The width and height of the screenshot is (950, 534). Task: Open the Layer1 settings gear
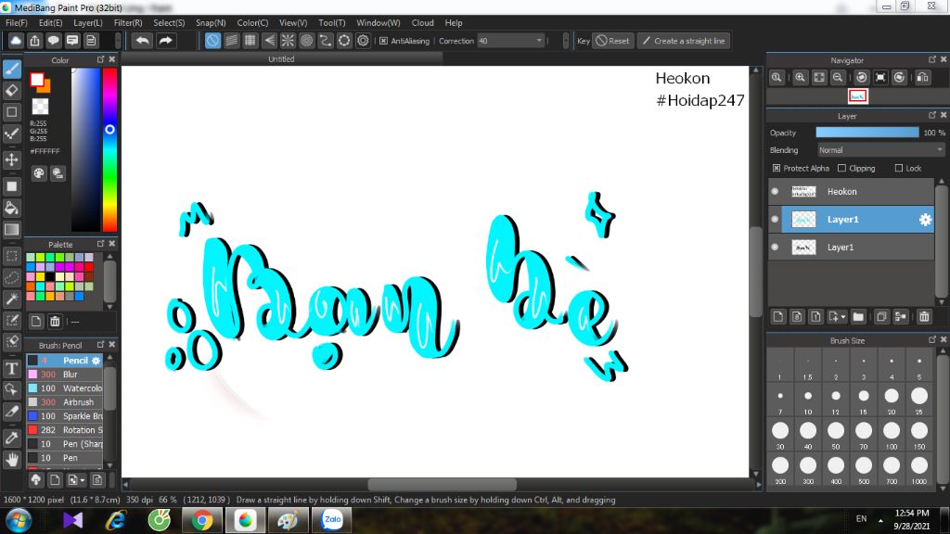[x=925, y=219]
